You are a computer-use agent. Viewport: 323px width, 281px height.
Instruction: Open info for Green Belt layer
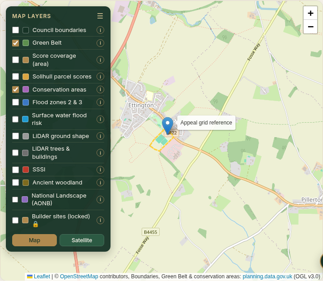point(100,43)
